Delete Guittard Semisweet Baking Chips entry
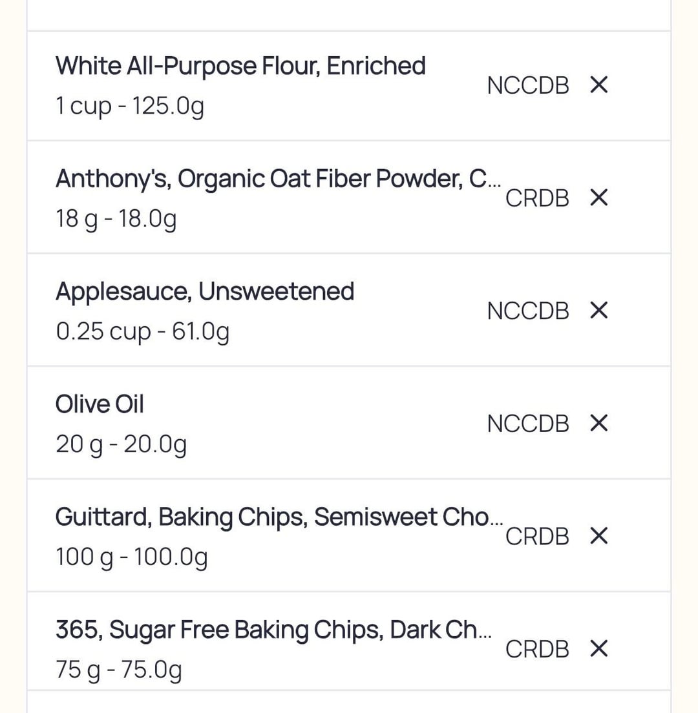Image resolution: width=698 pixels, height=713 pixels. click(x=599, y=536)
